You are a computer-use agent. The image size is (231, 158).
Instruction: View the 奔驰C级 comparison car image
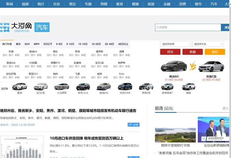[x=211, y=66]
